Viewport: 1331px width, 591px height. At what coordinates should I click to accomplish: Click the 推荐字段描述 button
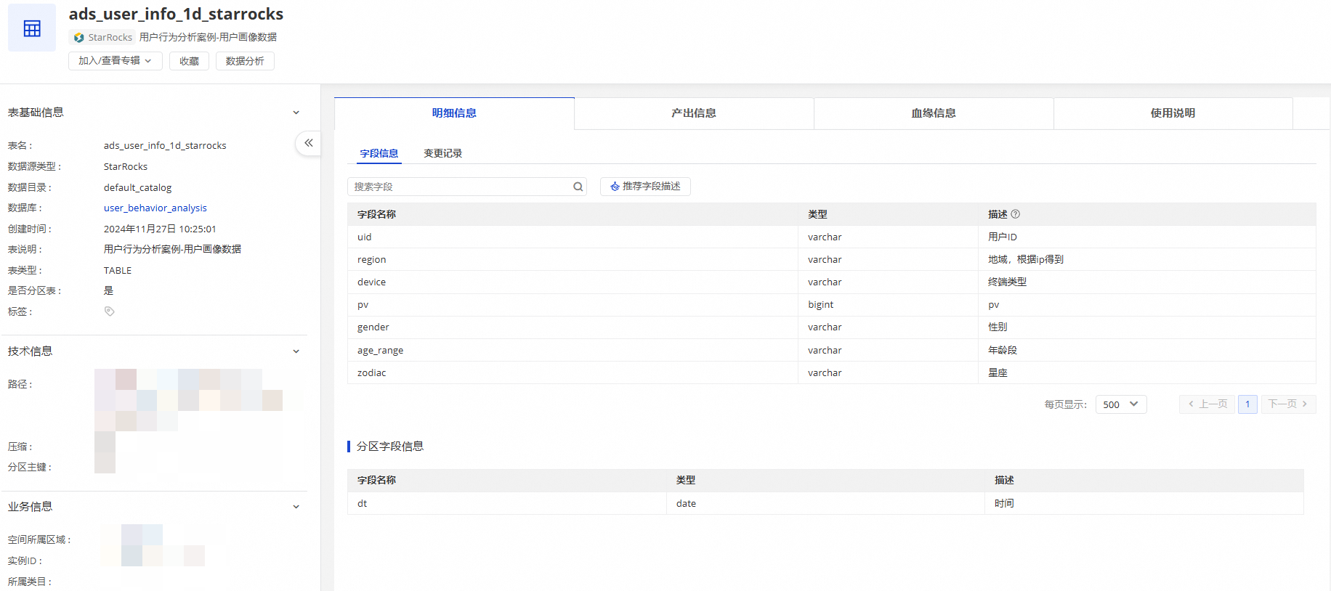(x=645, y=187)
